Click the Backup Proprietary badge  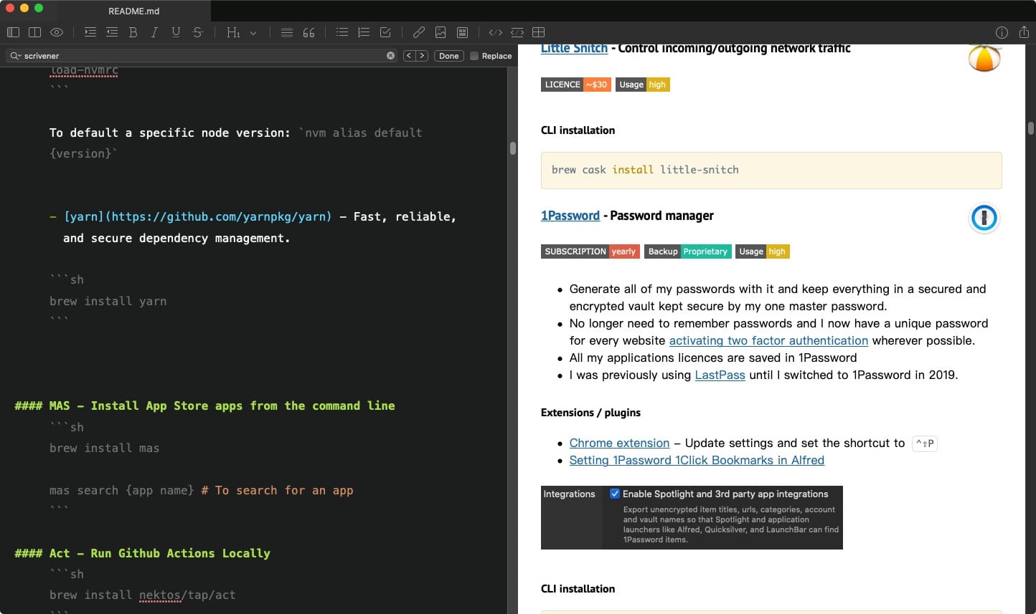[x=687, y=251]
